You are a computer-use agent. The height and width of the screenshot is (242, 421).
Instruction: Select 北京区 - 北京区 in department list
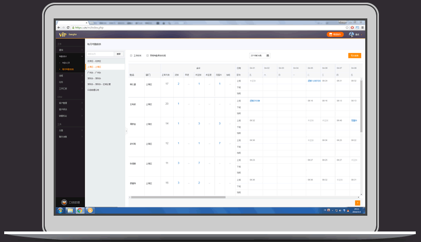tap(95, 61)
